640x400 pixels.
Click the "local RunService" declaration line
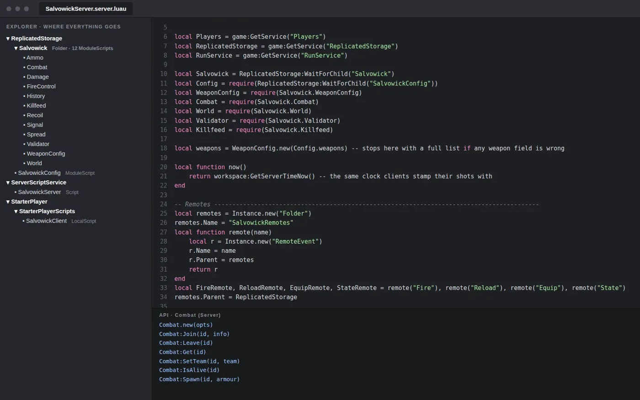261,55
